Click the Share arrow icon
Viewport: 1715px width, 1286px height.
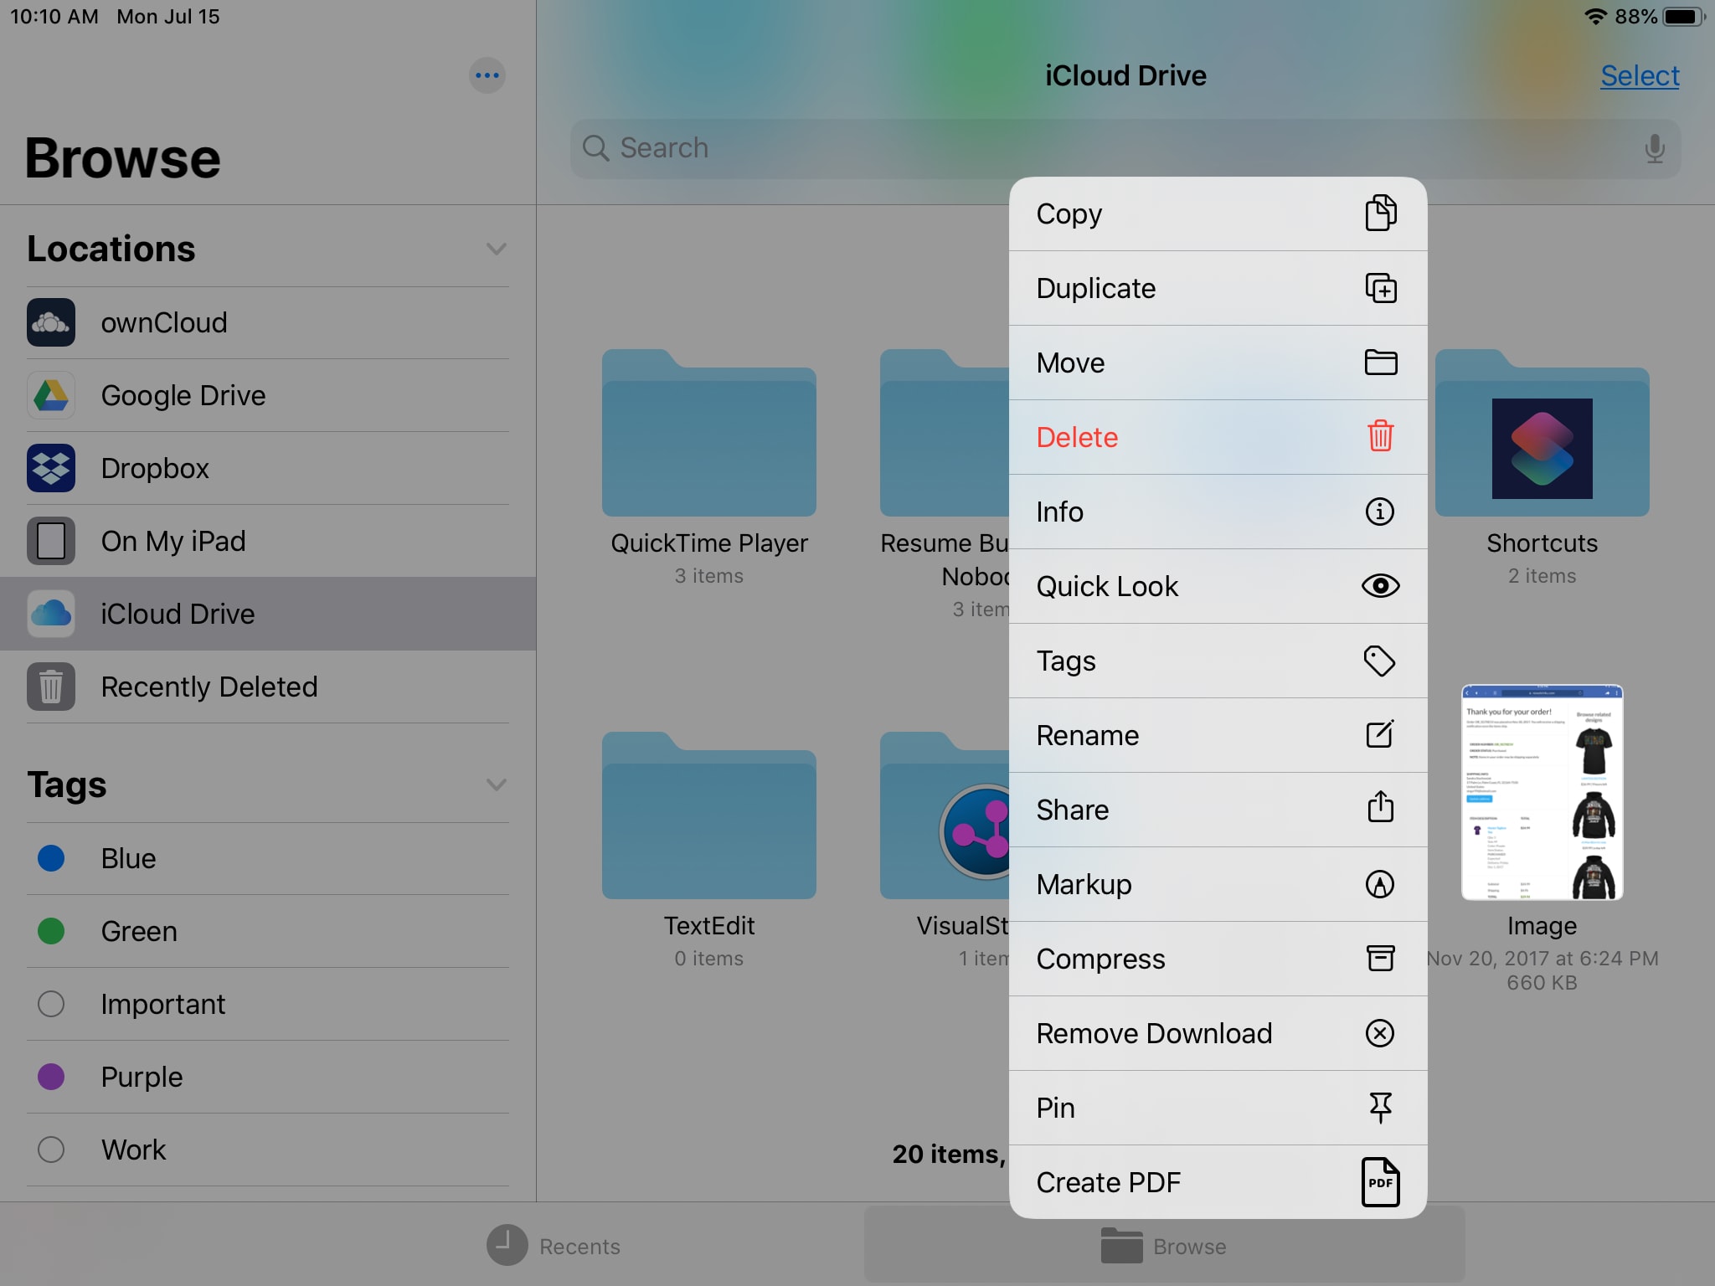tap(1380, 808)
